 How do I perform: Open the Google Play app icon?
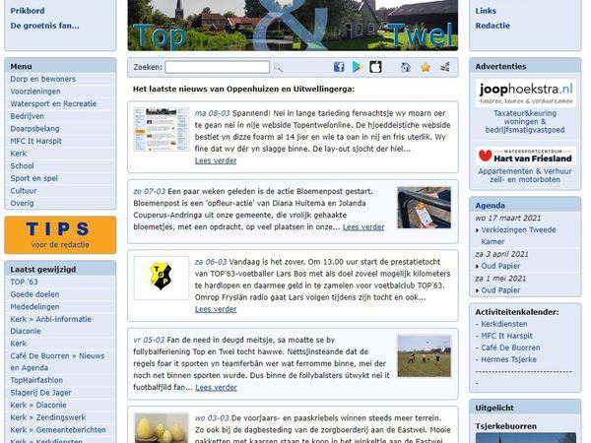357,67
